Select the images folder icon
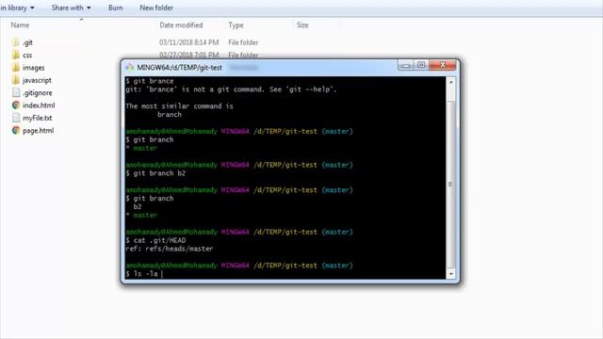603x339 pixels. [16, 68]
